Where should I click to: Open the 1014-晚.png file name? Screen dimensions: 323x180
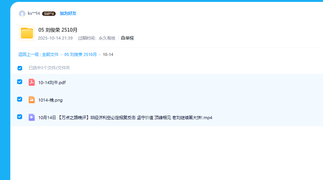(x=50, y=100)
